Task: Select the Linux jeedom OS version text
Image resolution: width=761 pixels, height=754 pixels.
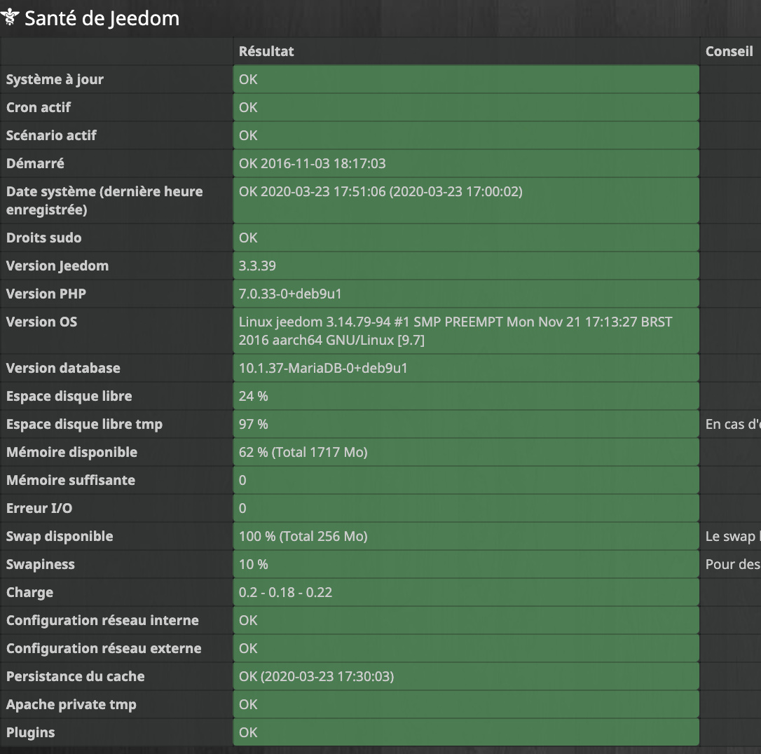Action: tap(455, 331)
